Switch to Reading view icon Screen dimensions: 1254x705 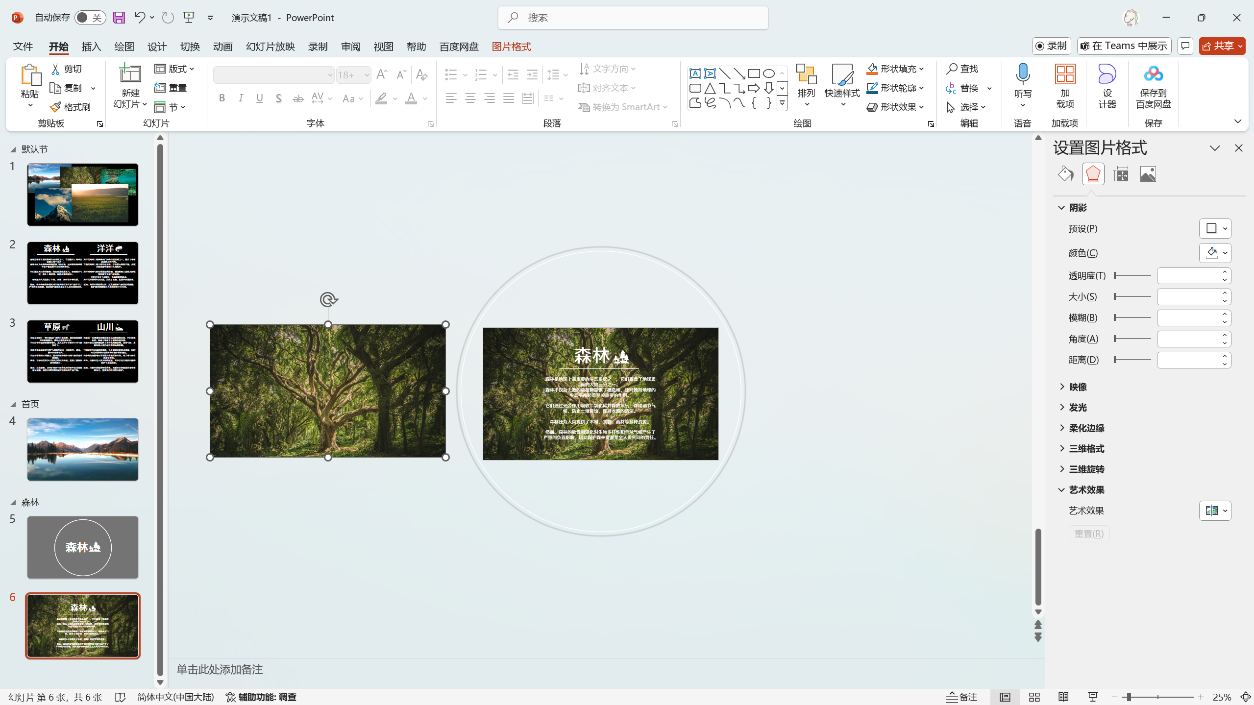click(x=1063, y=697)
